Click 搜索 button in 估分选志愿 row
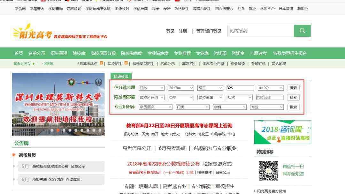 293,88
